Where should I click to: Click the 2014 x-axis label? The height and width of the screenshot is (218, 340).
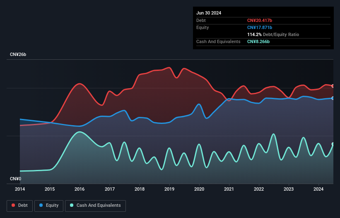coord(20,189)
